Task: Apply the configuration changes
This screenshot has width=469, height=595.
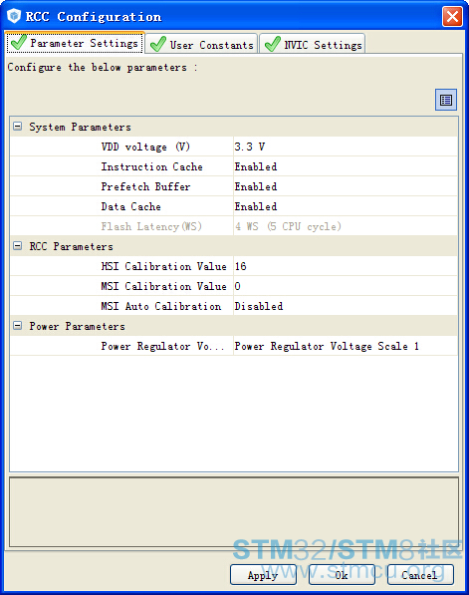Action: 263,575
